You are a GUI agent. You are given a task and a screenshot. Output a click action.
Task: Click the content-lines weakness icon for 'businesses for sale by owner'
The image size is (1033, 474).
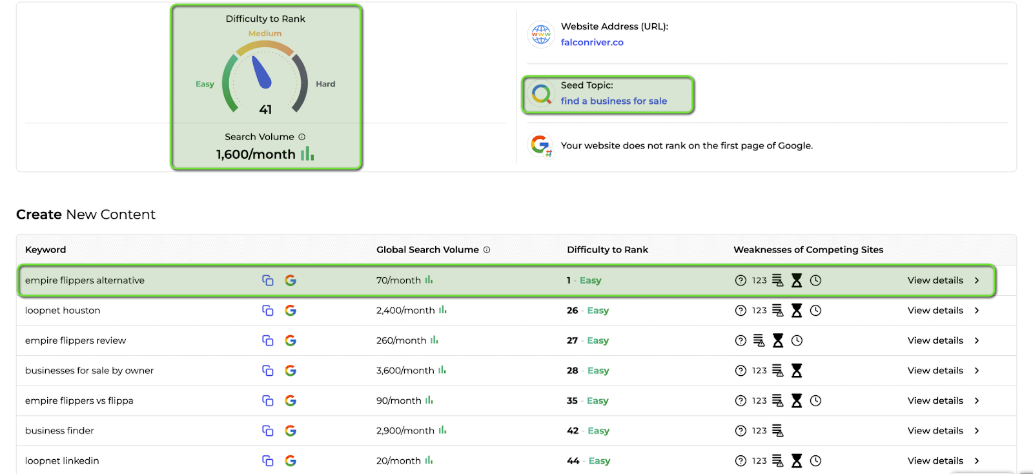tap(778, 371)
